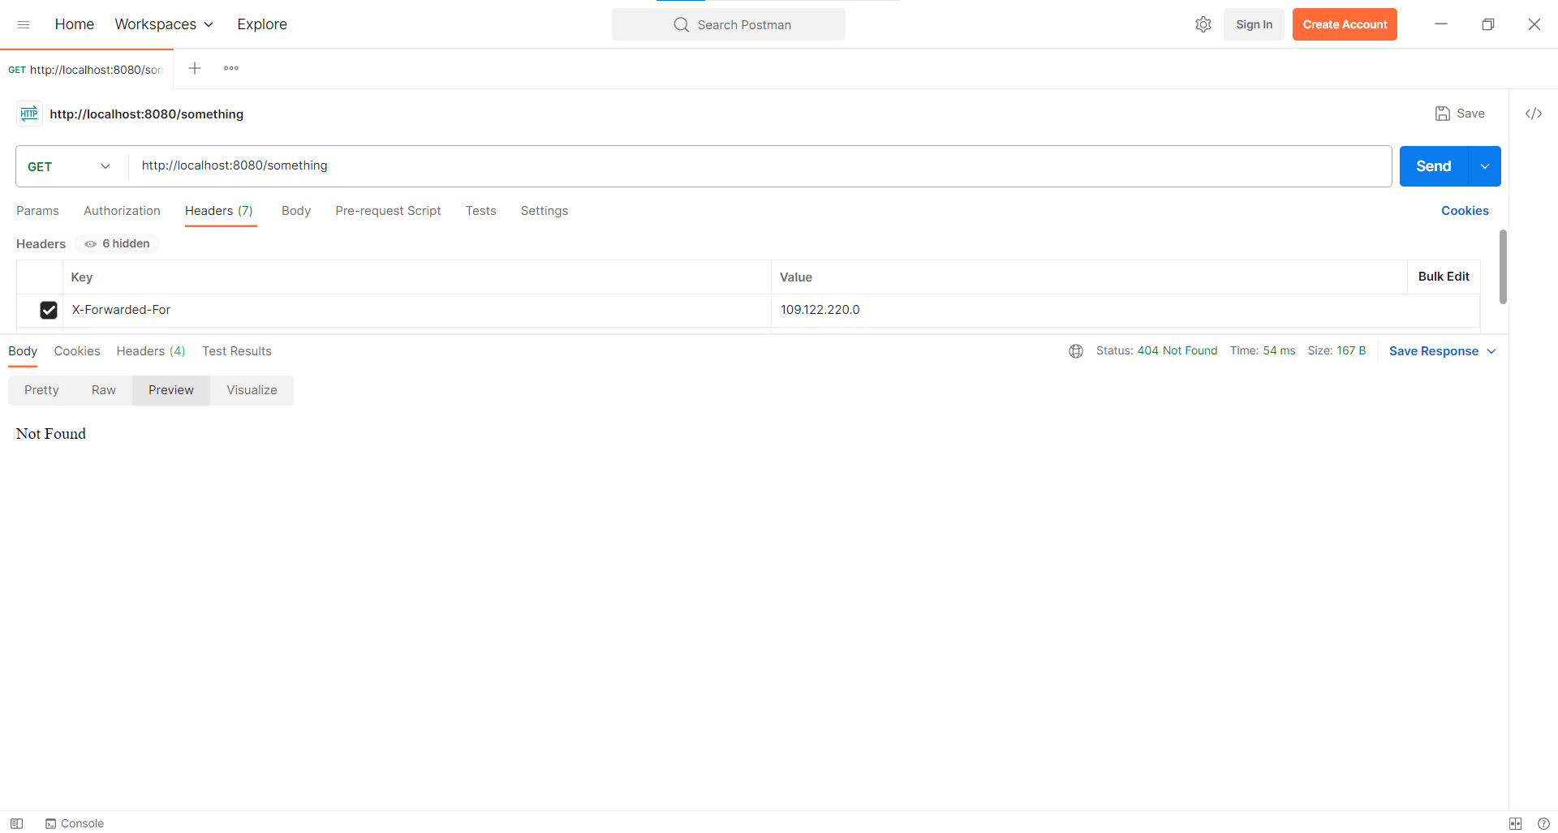Switch to the Params tab

coord(37,211)
